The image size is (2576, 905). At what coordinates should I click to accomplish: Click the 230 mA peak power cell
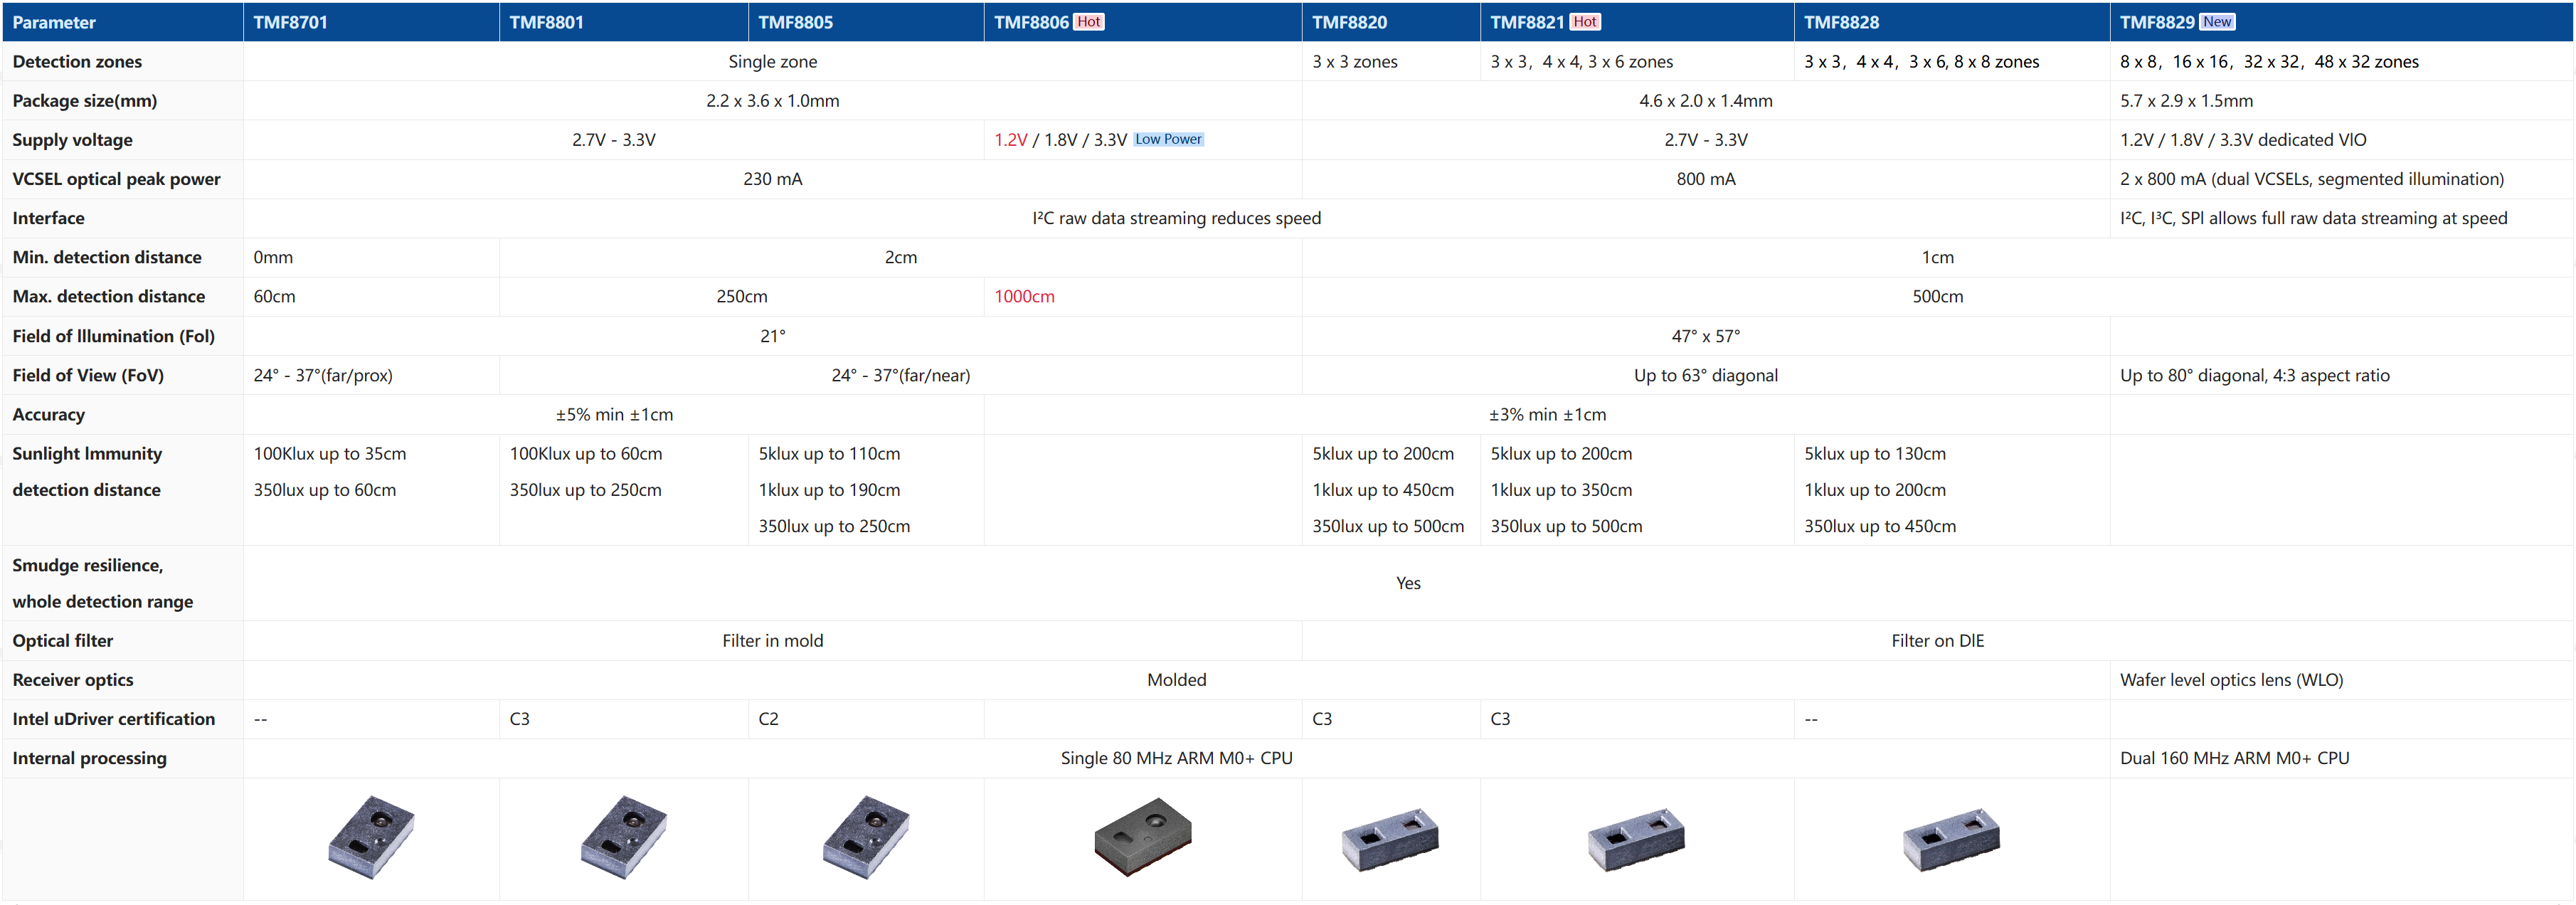pyautogui.click(x=773, y=179)
